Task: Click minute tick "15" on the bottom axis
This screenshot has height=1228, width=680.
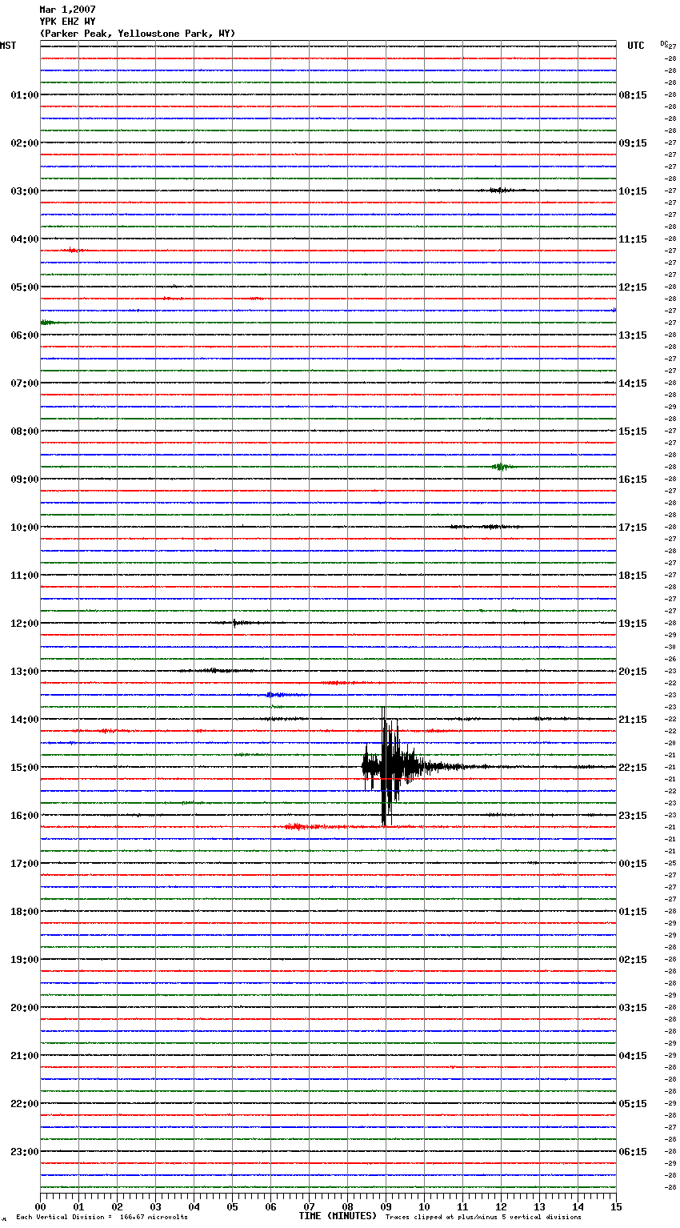Action: click(x=616, y=1207)
